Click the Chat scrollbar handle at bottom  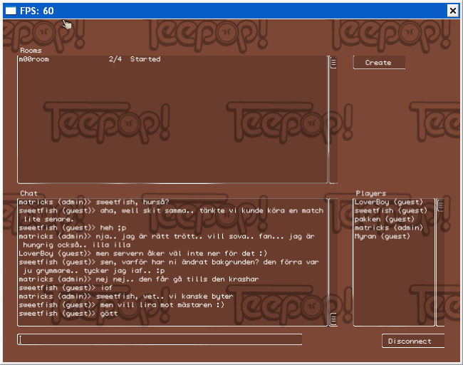(x=333, y=319)
